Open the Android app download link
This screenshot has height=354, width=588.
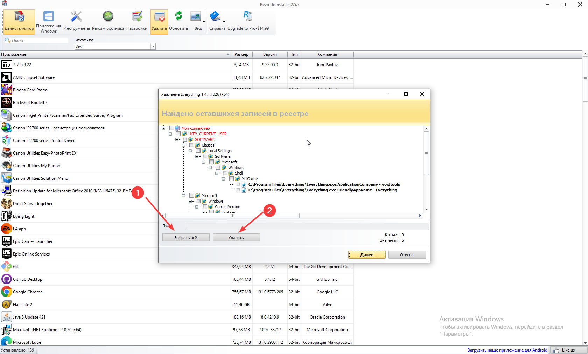click(507, 350)
